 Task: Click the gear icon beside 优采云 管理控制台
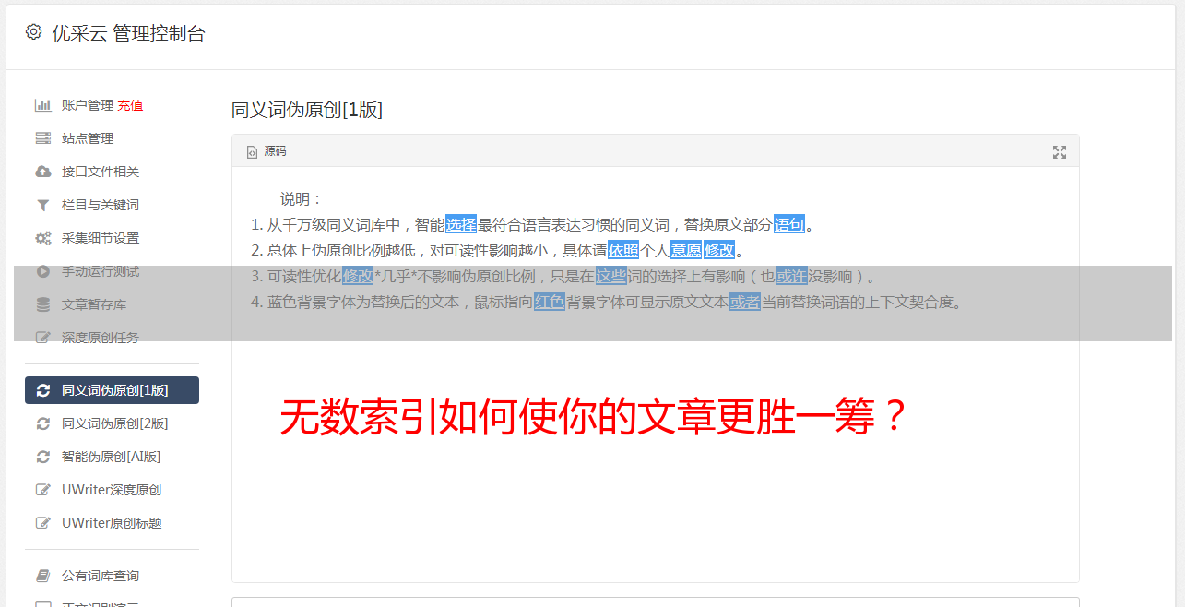tap(34, 32)
